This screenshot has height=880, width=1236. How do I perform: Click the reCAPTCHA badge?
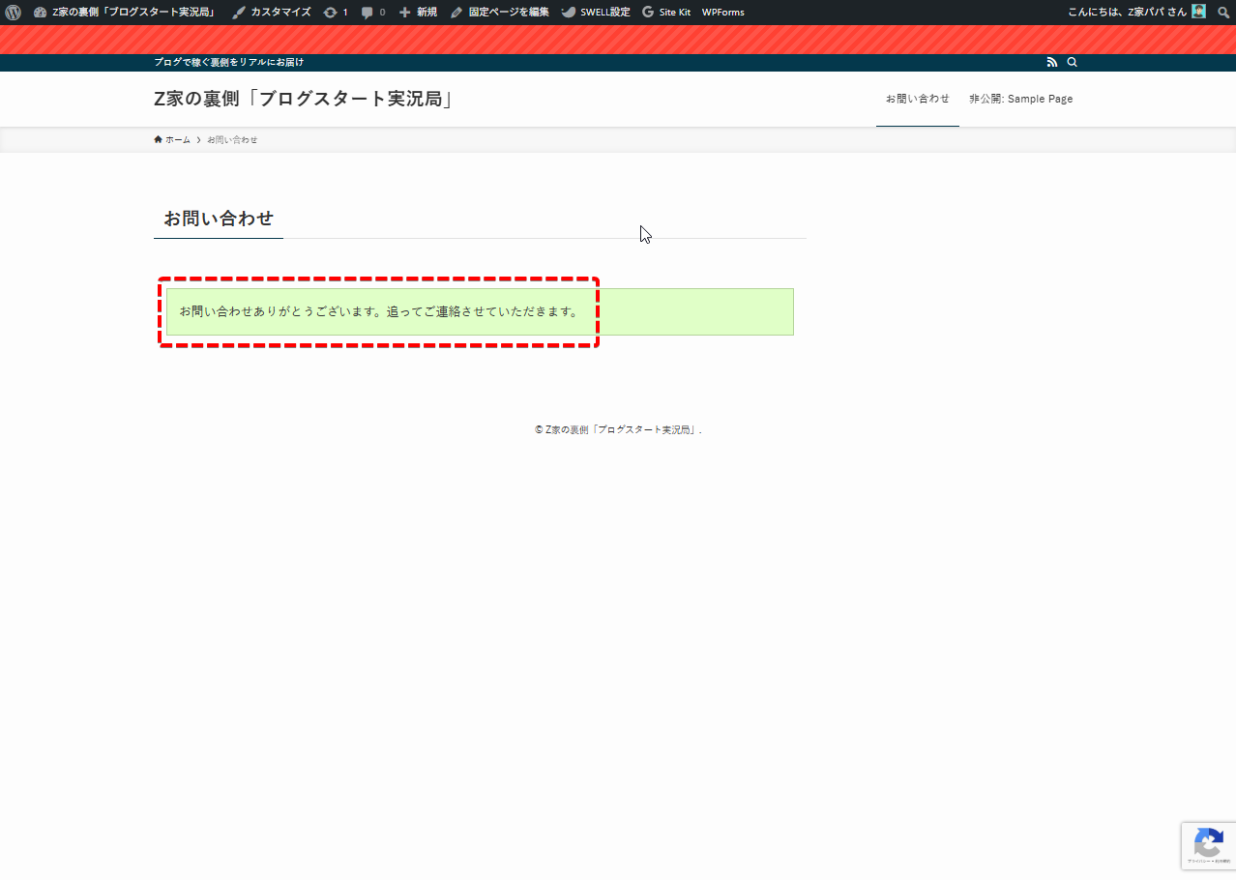click(1208, 845)
